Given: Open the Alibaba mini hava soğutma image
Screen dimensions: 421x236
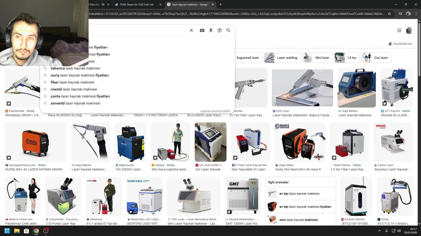Looking at the screenshot, I should pos(170,142).
